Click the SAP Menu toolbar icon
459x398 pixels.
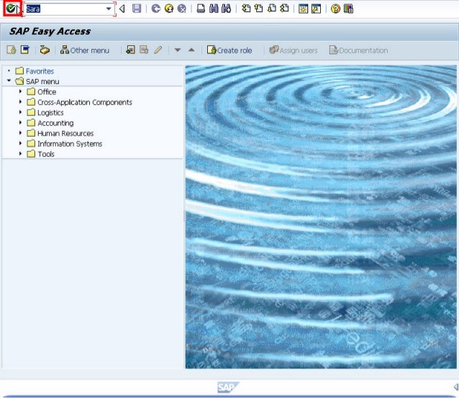click(x=25, y=50)
